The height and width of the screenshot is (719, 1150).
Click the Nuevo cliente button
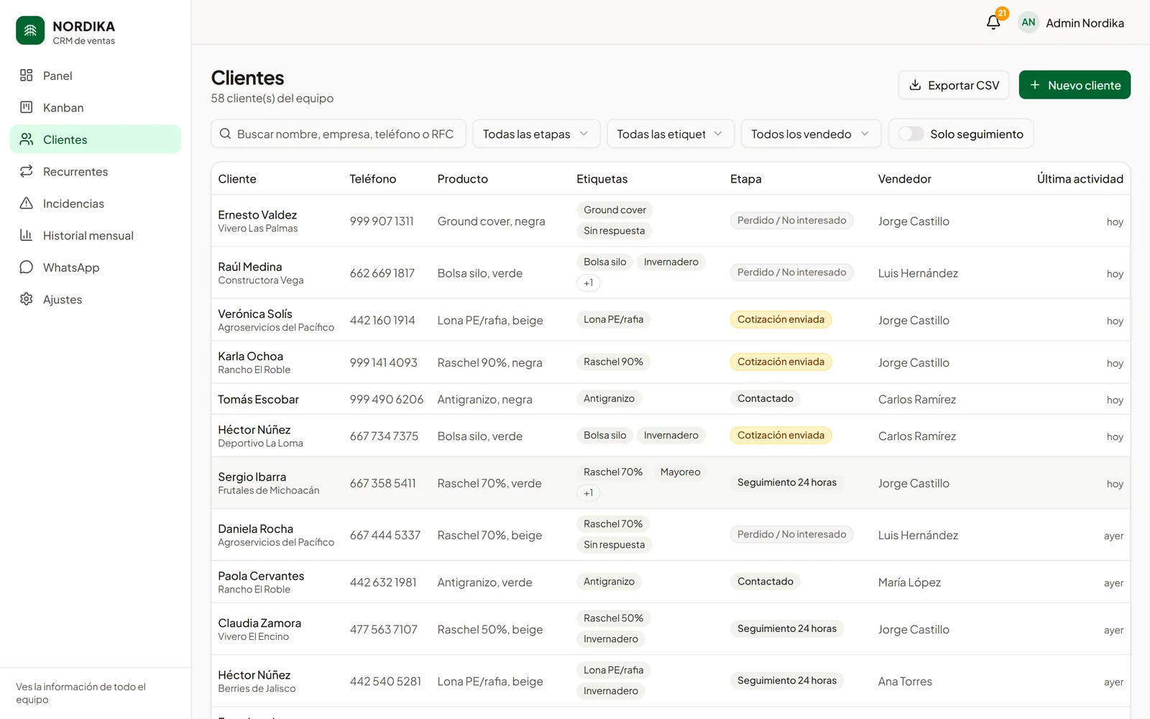(x=1075, y=85)
